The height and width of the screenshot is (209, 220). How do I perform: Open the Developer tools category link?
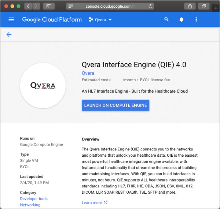pyautogui.click(x=34, y=199)
